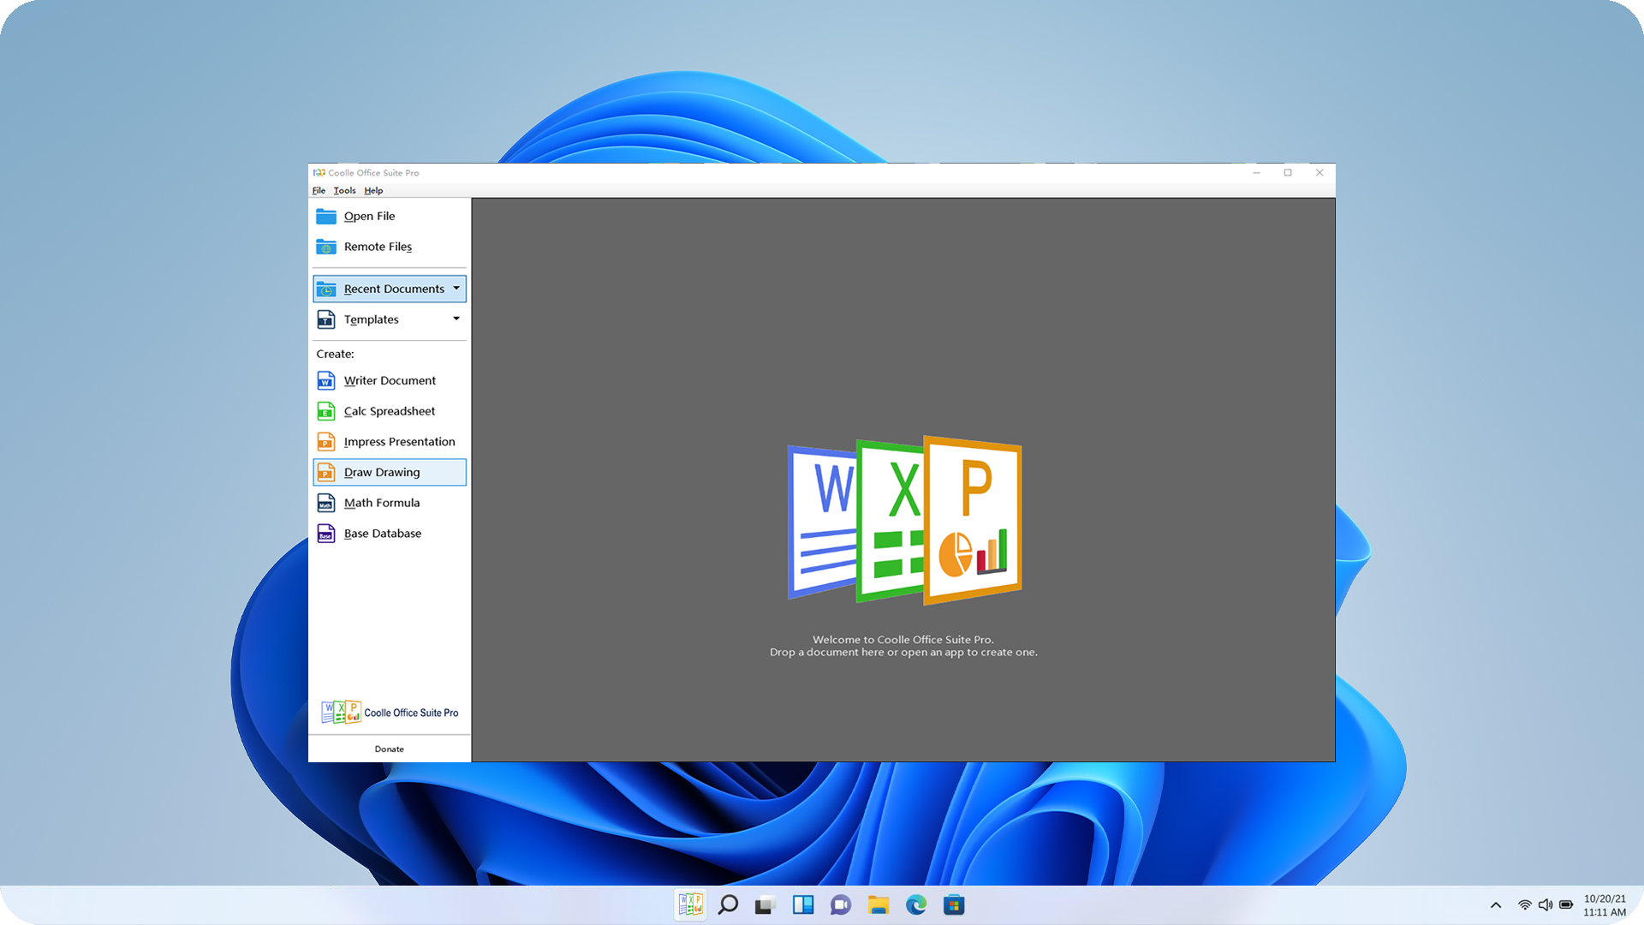Start a Draw Drawing
This screenshot has width=1644, height=925.
click(x=381, y=472)
